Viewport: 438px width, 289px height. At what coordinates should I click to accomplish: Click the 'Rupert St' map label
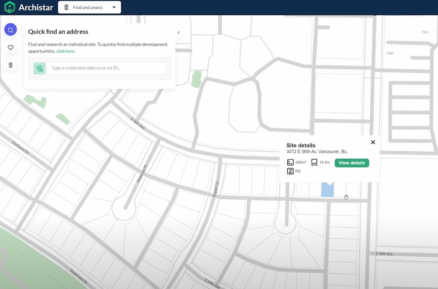pyautogui.click(x=216, y=189)
